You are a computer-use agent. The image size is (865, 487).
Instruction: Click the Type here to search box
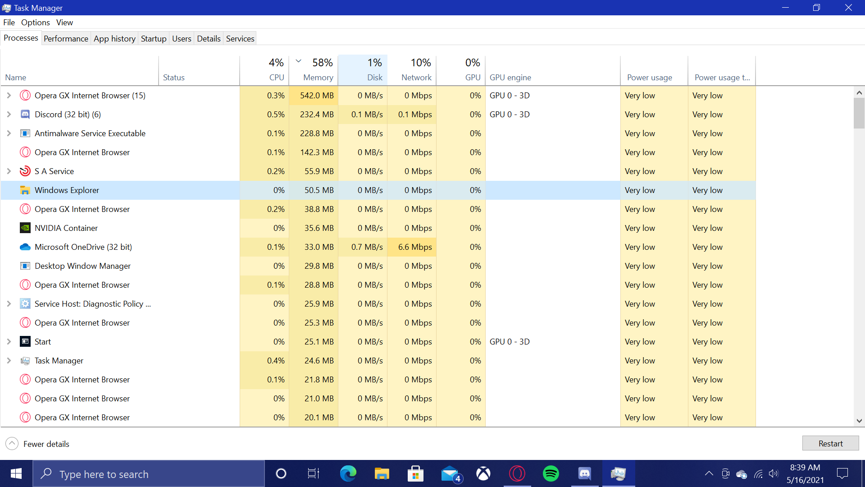[x=149, y=474]
